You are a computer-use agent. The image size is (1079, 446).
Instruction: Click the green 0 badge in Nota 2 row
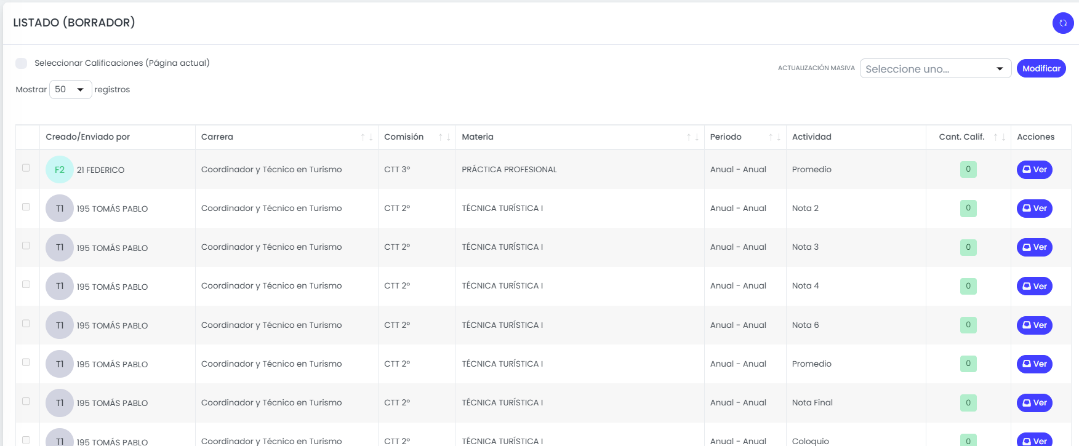click(x=968, y=208)
